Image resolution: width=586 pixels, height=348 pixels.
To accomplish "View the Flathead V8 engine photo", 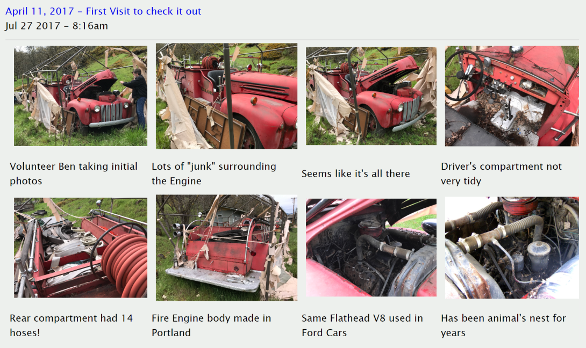I will (371, 248).
